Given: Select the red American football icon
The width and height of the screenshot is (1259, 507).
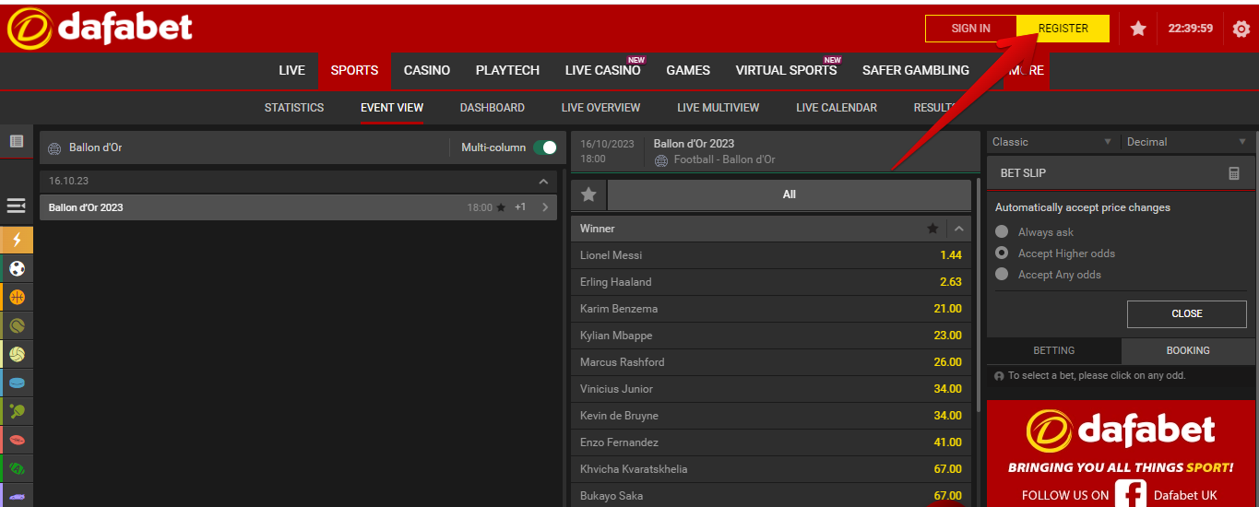Looking at the screenshot, I should [17, 440].
